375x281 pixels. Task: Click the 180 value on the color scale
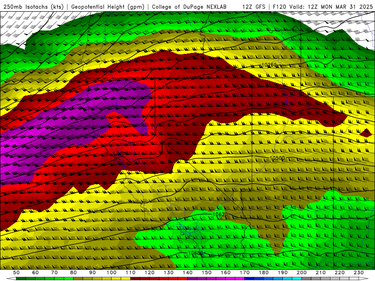coord(264,273)
